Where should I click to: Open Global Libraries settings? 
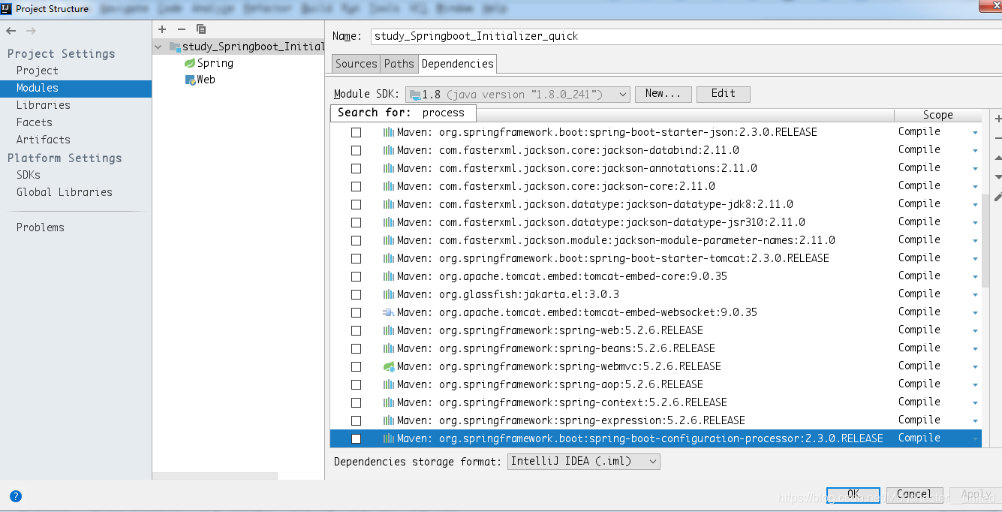tap(65, 192)
